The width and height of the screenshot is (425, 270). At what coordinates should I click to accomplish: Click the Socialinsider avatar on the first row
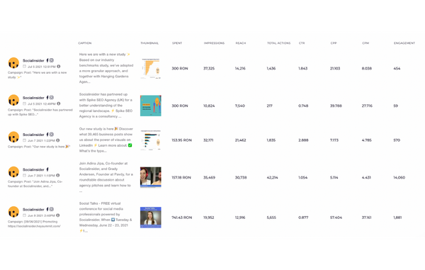pos(13,63)
